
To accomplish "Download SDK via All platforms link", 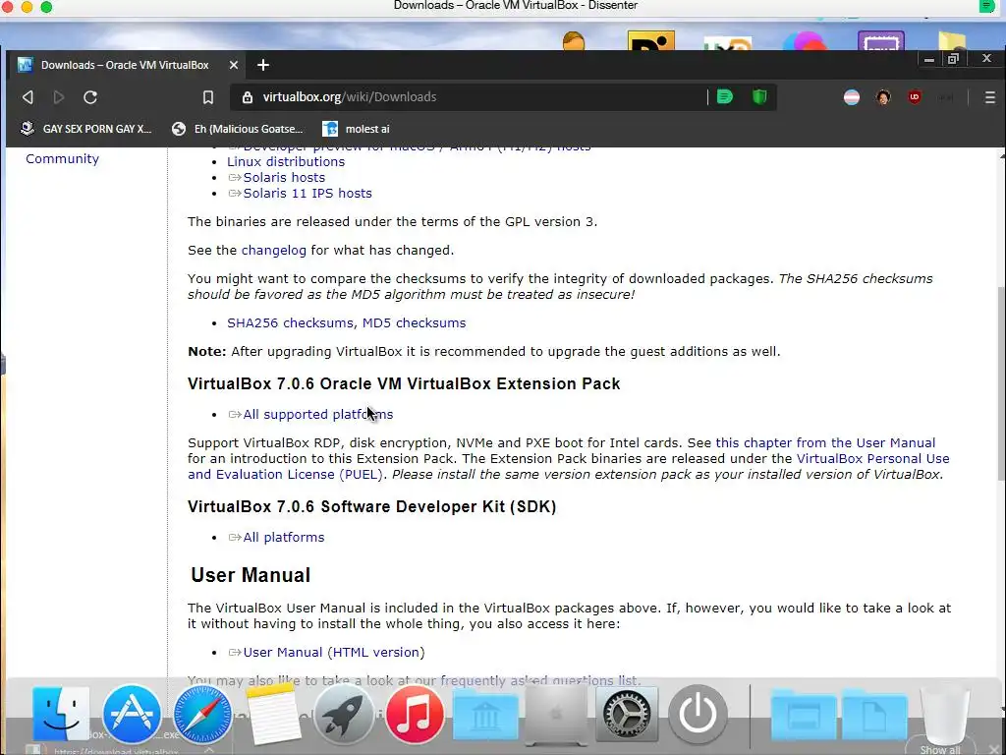I will [x=284, y=538].
